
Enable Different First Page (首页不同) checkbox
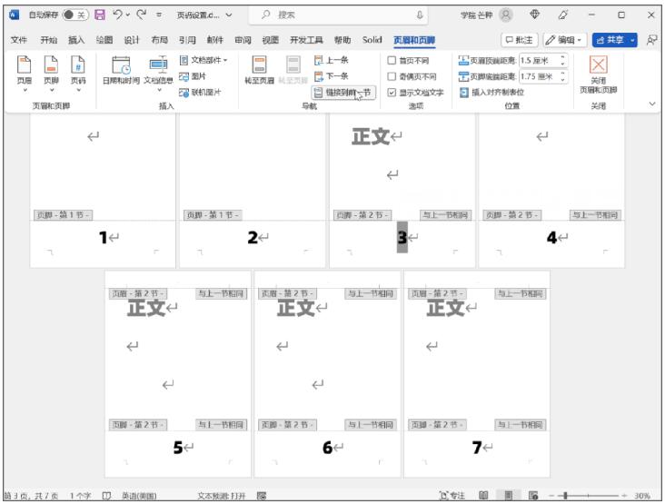pos(392,61)
